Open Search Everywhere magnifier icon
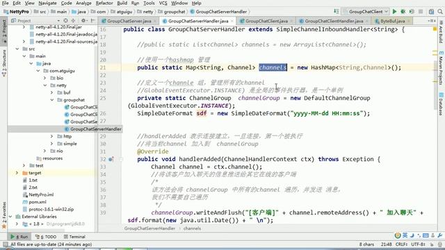The width and height of the screenshot is (445, 250). (x=440, y=12)
